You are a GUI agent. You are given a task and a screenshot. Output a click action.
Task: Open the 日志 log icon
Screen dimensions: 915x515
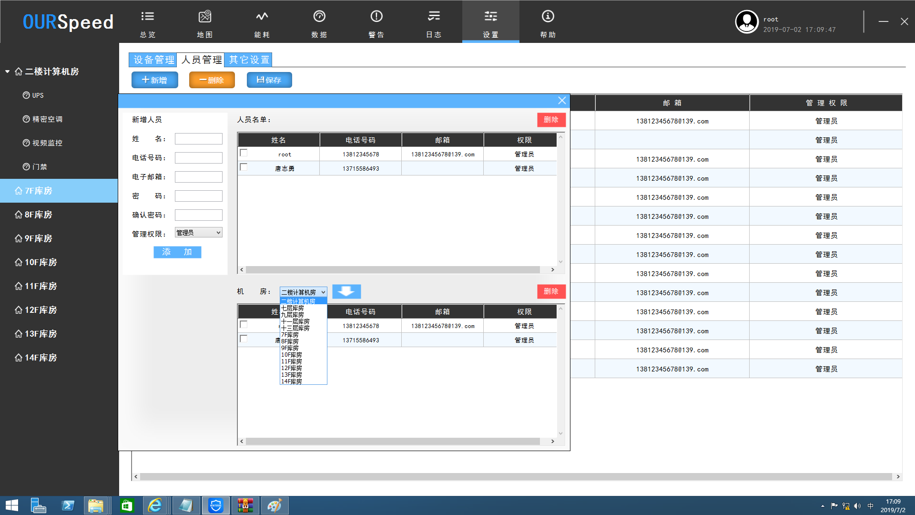[434, 17]
